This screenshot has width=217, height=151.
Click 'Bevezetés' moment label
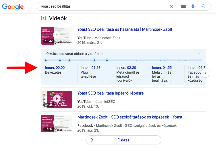pyautogui.click(x=53, y=72)
